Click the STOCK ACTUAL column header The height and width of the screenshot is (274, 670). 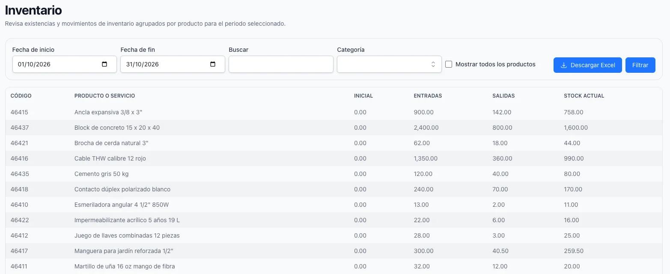(584, 96)
